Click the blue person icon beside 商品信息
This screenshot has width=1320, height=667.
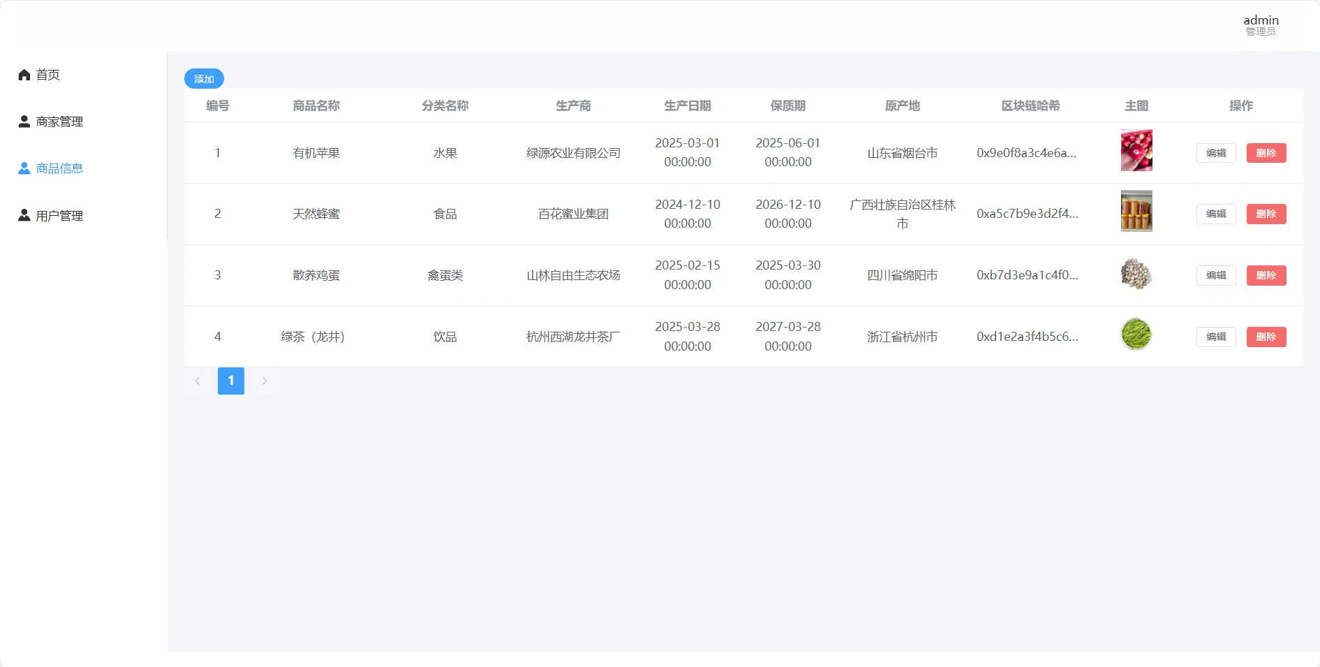point(23,168)
